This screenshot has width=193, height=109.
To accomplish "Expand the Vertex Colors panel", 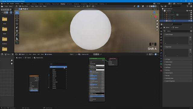I will pyautogui.click(x=169, y=62).
